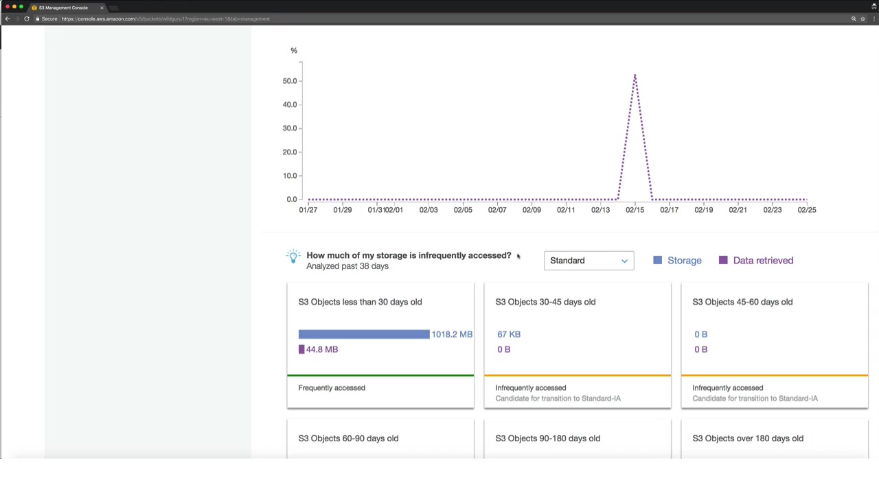Click the 1018.2 MB storage bar
The width and height of the screenshot is (879, 494).
(364, 334)
